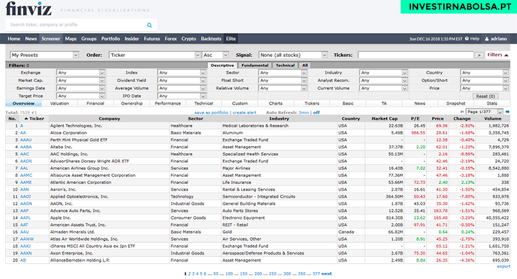The image size is (517, 279).
Task: Open the AAL ticker link
Action: 24,169
